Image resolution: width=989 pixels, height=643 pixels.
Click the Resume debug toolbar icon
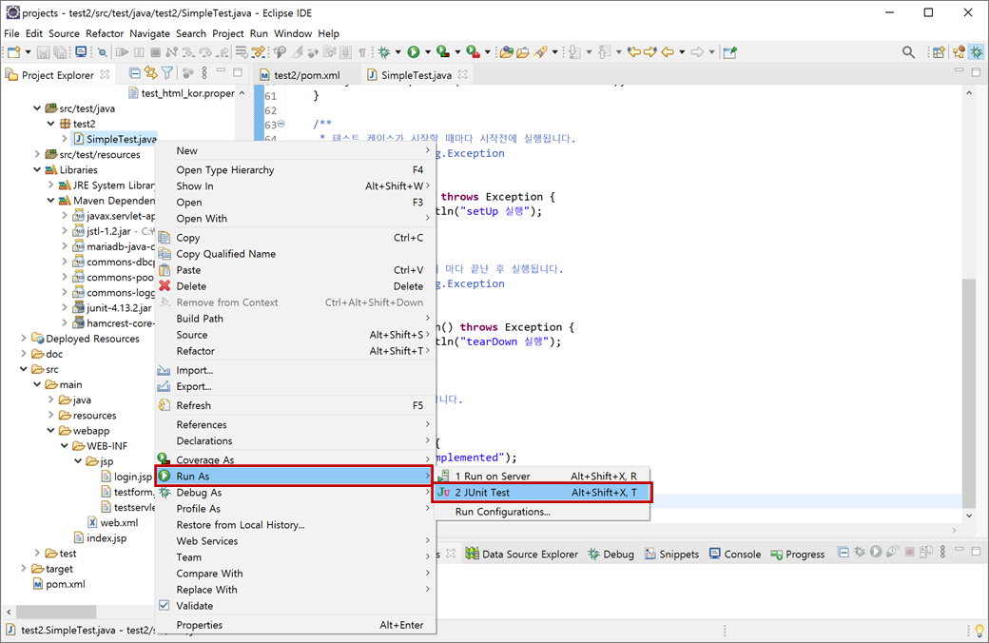tap(123, 52)
